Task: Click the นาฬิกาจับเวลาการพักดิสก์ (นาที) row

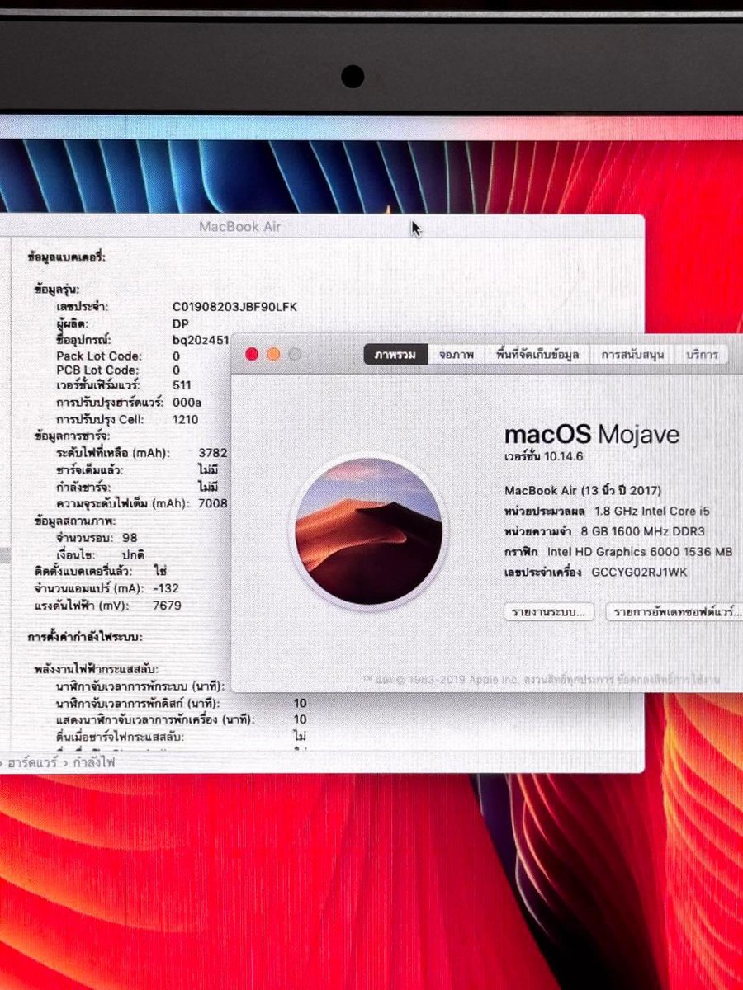Action: pos(182,703)
